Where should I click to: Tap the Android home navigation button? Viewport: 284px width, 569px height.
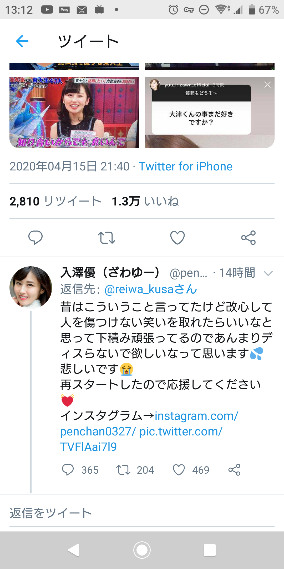[142, 550]
